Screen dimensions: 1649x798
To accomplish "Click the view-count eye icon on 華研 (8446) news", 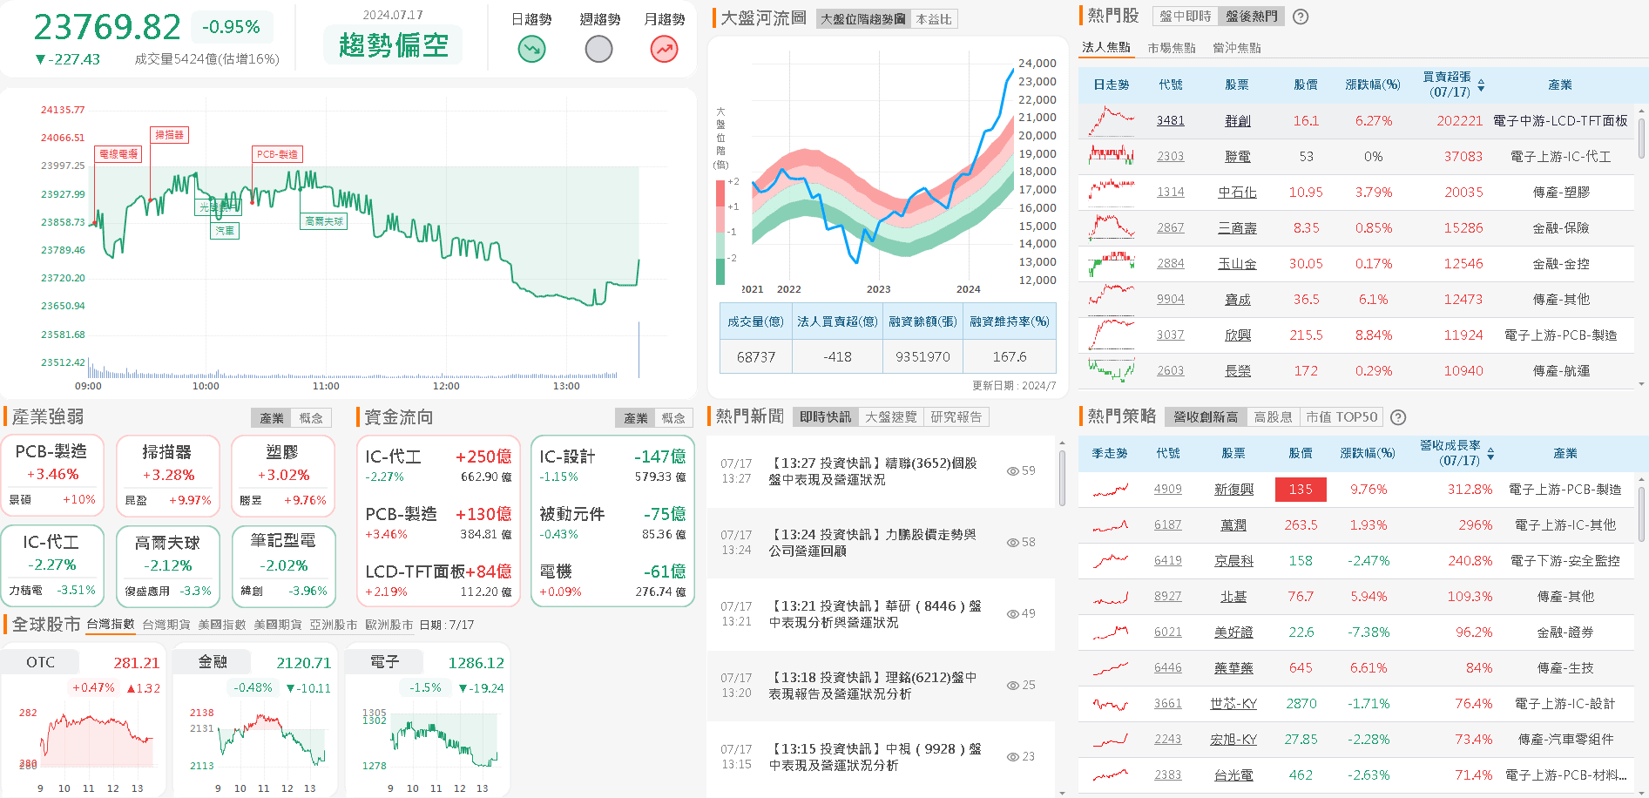I will coord(1013,613).
